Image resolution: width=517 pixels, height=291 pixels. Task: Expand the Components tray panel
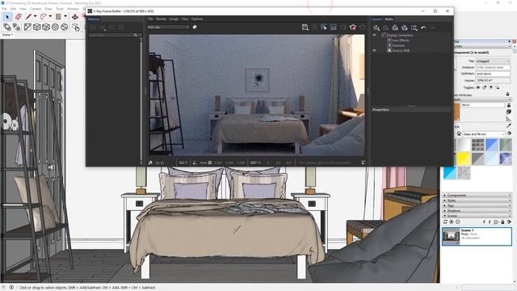(476, 196)
